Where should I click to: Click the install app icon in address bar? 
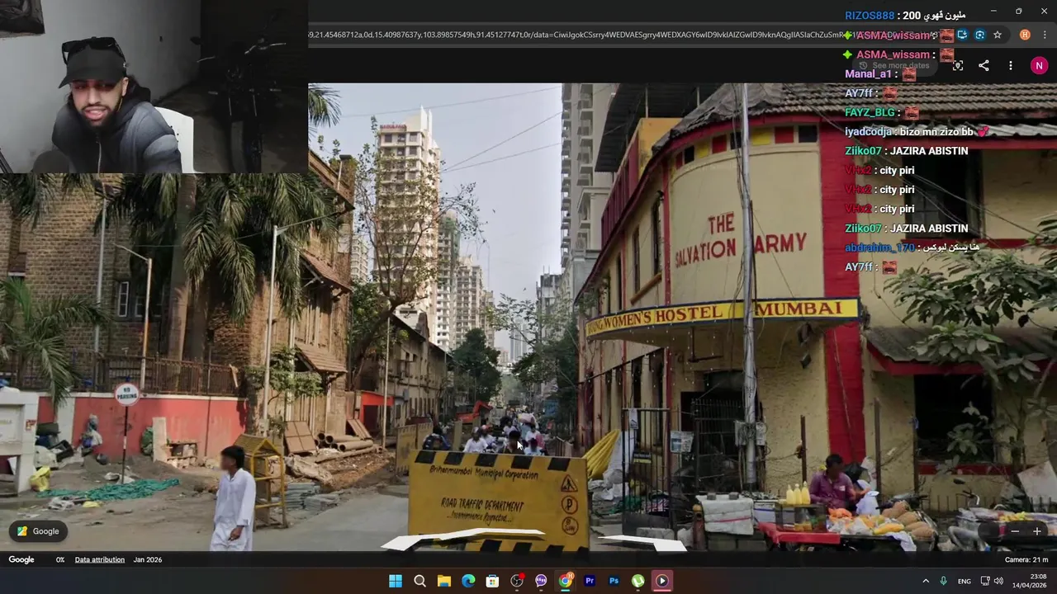coord(962,35)
